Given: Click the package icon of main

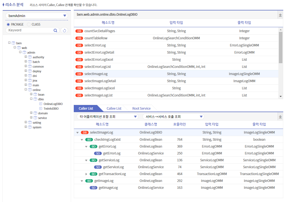Looking at the screenshot, I should [x=30, y=85].
